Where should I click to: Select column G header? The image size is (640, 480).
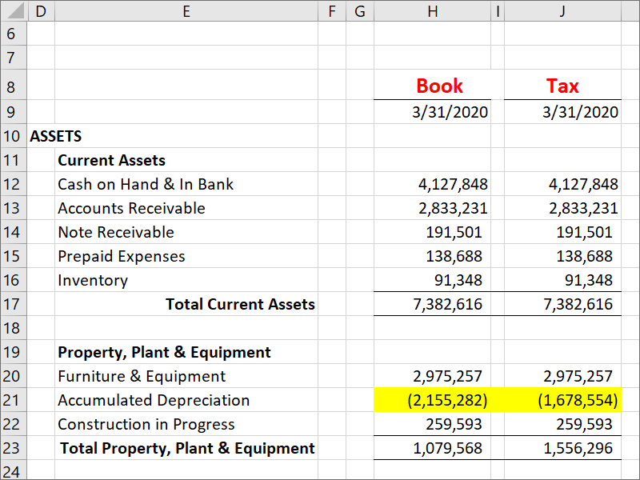pyautogui.click(x=359, y=11)
